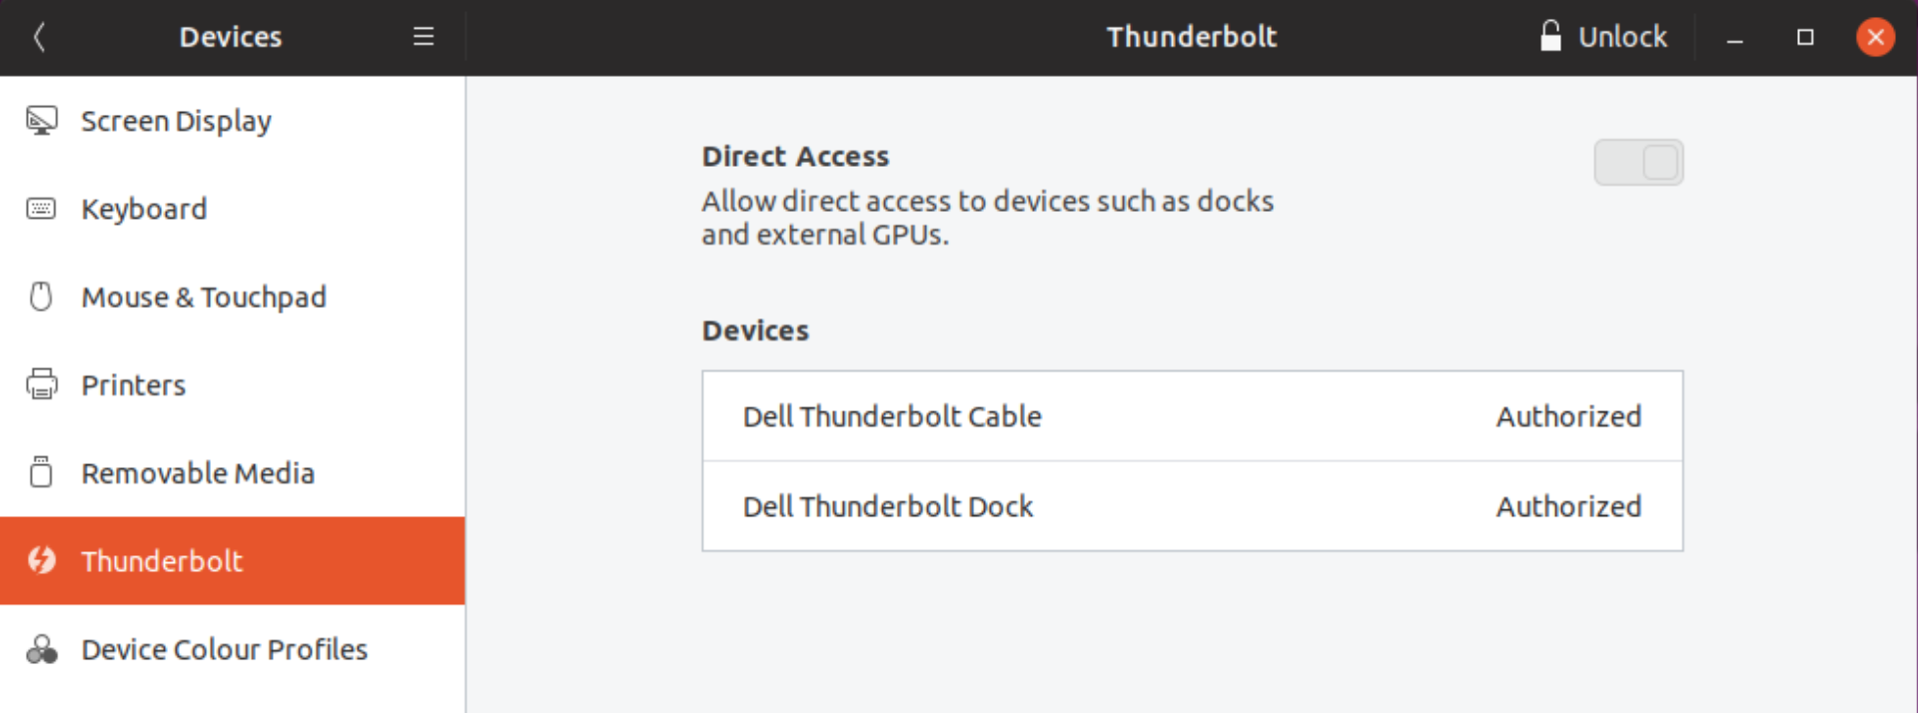This screenshot has height=713, width=1918.
Task: Open the Dell Thunderbolt Cable device entry
Action: pos(1193,416)
